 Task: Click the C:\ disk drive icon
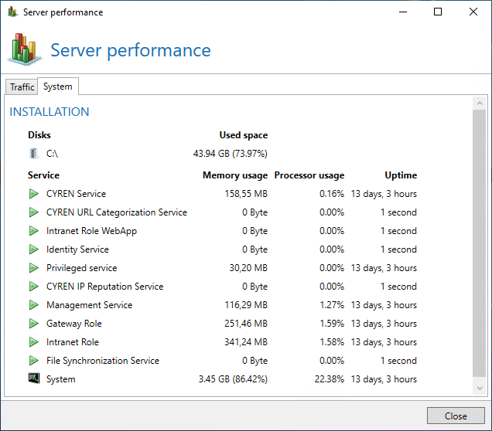click(x=33, y=154)
